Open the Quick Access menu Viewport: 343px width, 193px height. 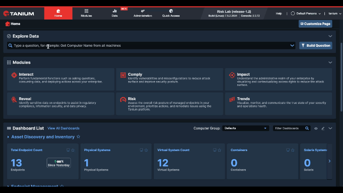171,13
